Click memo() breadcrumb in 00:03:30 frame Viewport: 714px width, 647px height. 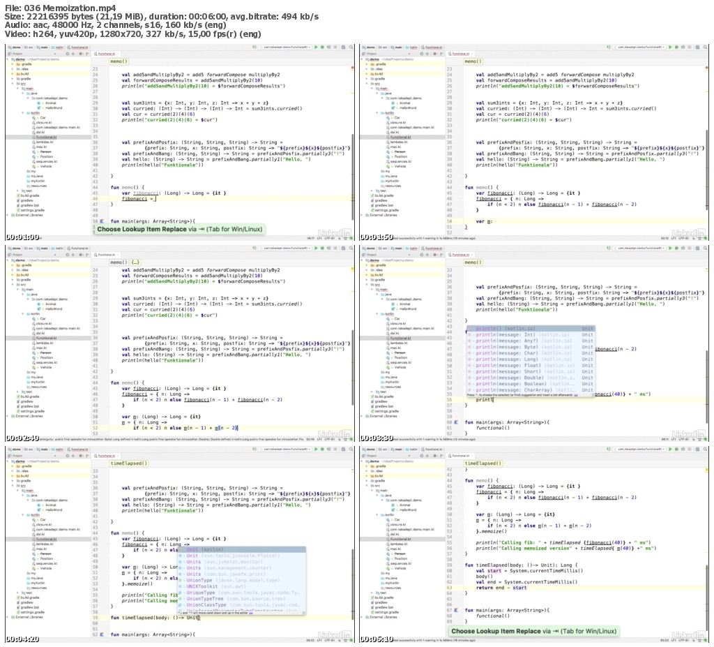473,262
